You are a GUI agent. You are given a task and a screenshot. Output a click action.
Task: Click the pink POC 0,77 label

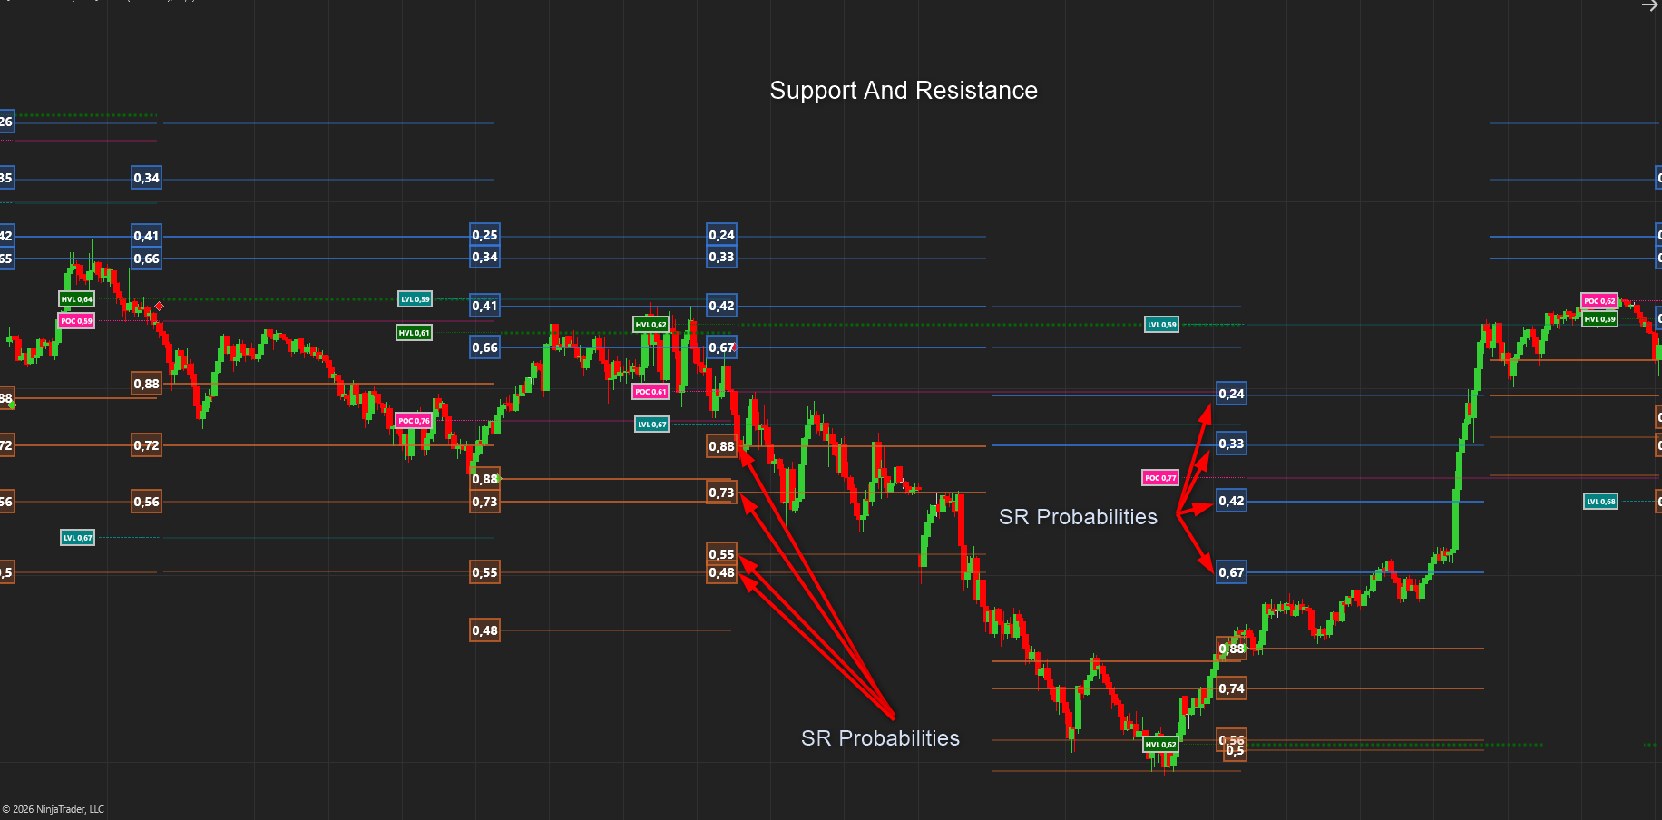(x=1159, y=478)
